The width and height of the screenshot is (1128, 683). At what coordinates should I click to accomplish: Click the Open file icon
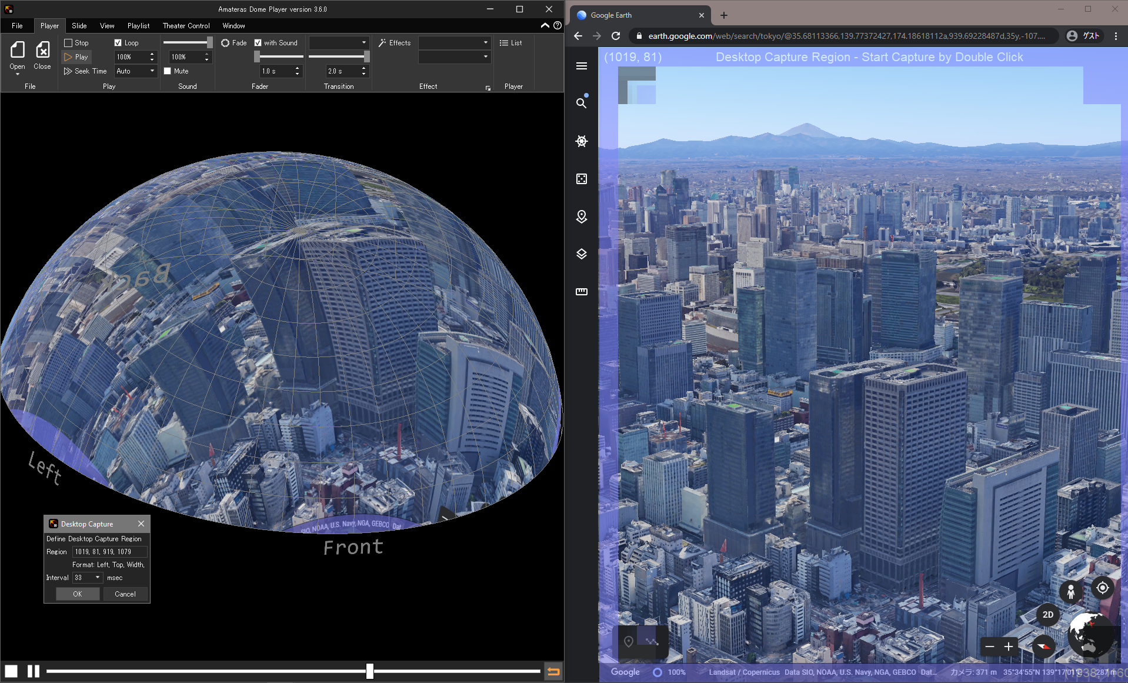coord(17,50)
